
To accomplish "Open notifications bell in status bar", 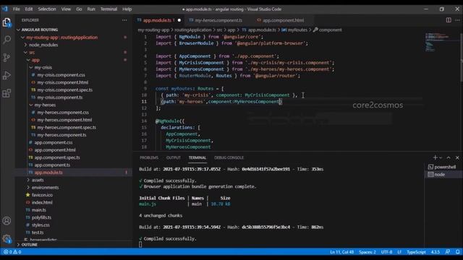I will click(x=457, y=252).
